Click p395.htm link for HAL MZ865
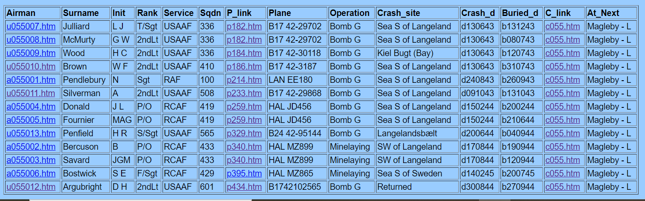The width and height of the screenshot is (645, 201). (244, 173)
